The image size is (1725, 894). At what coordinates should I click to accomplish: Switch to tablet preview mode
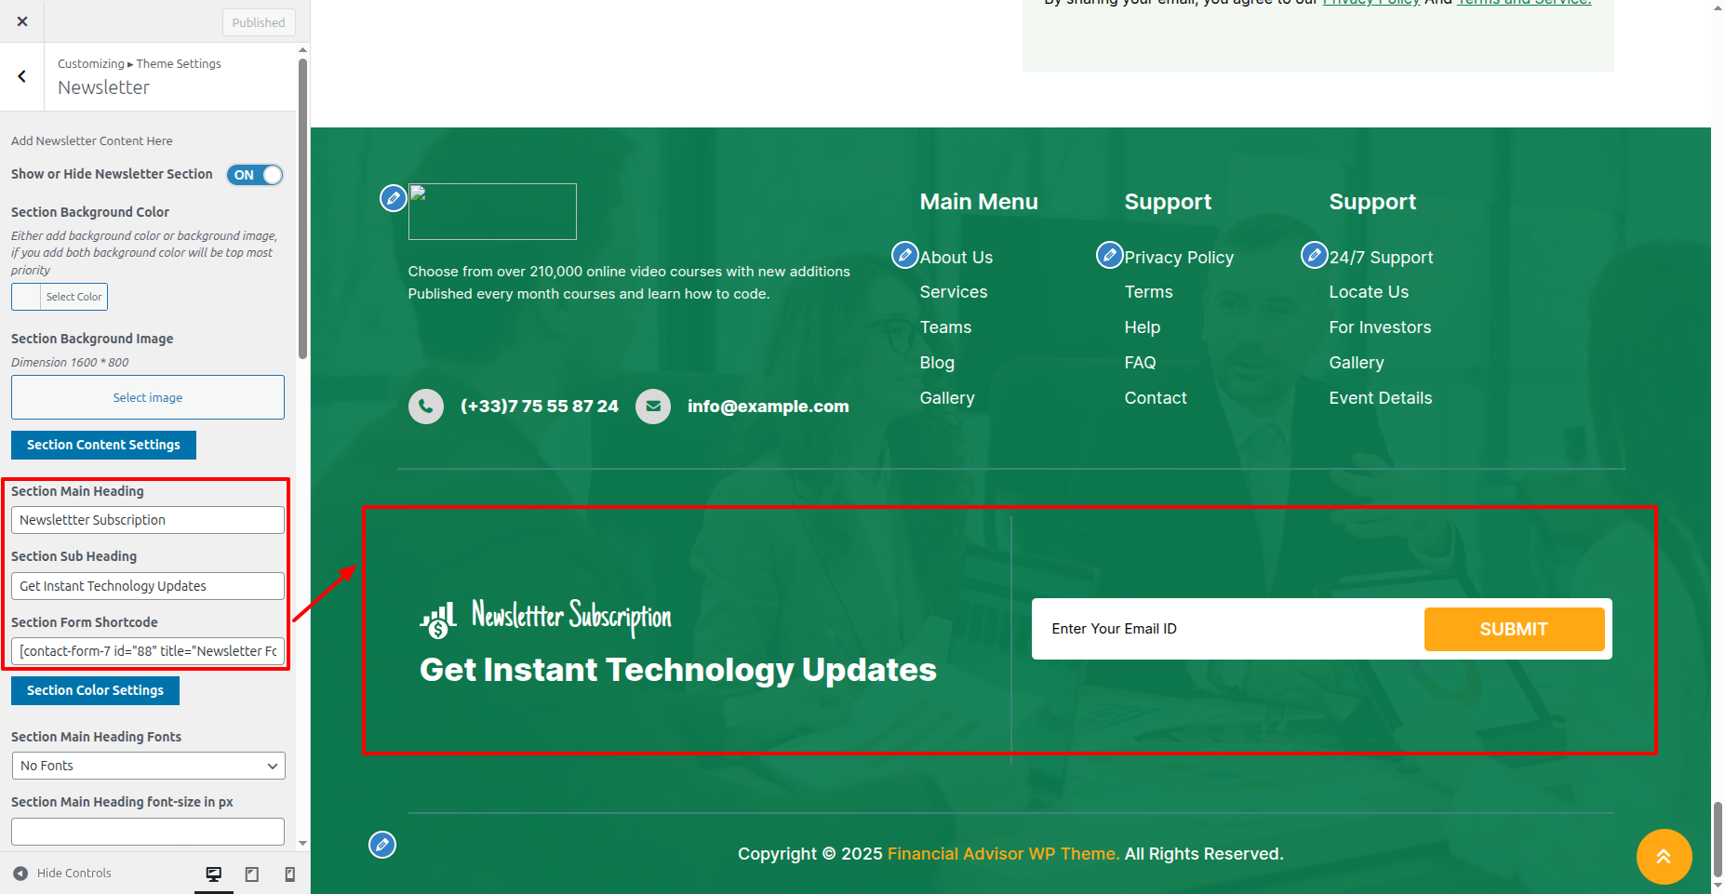pyautogui.click(x=251, y=874)
